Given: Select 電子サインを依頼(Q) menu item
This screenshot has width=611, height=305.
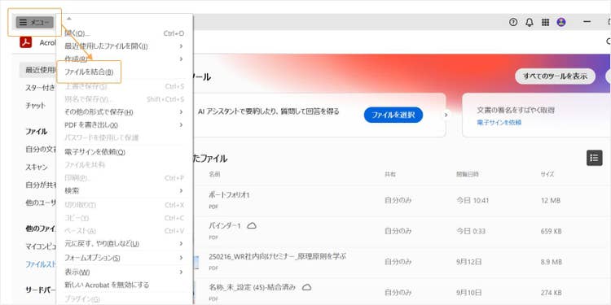Looking at the screenshot, I should pos(125,152).
